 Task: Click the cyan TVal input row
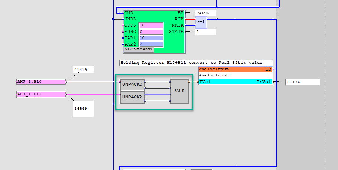(235, 82)
